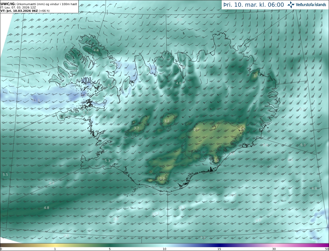Pick the pale pink color segment above tick 30

point(274,245)
